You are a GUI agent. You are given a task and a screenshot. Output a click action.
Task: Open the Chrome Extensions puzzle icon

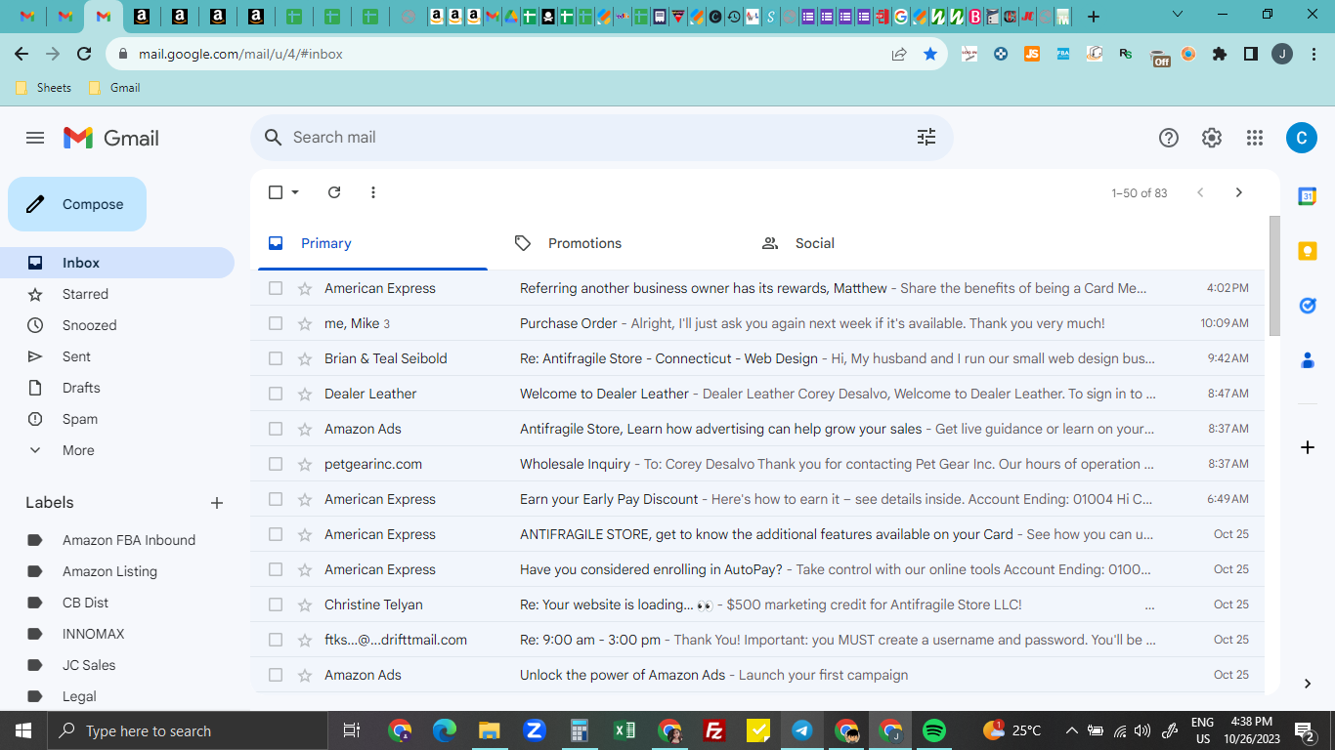1220,54
